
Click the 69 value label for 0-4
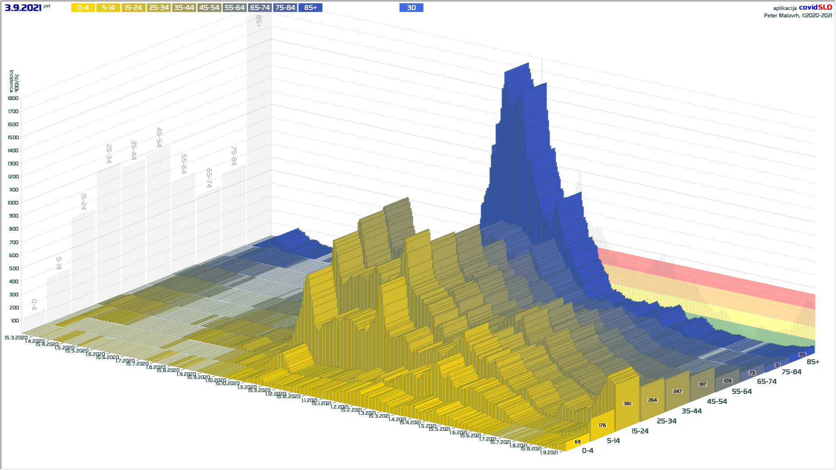tap(577, 442)
